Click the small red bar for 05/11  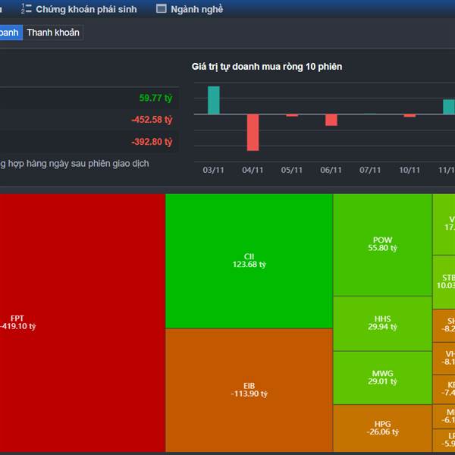(292, 115)
